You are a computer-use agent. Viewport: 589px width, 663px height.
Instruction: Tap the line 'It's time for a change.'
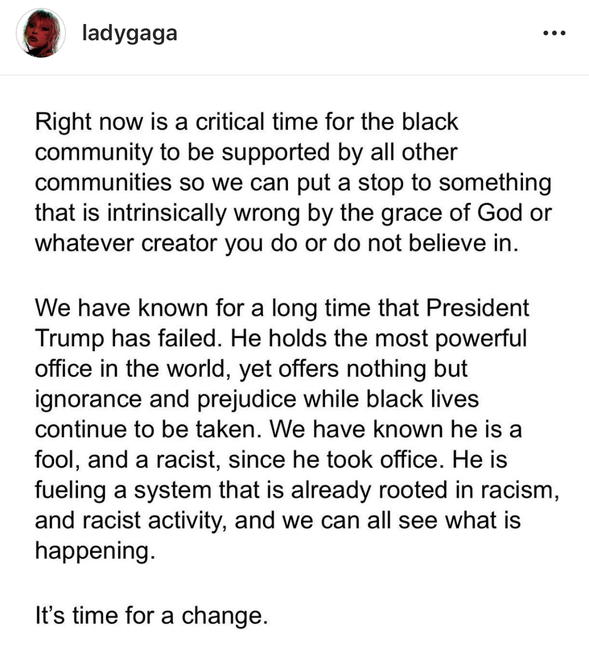coord(151,615)
